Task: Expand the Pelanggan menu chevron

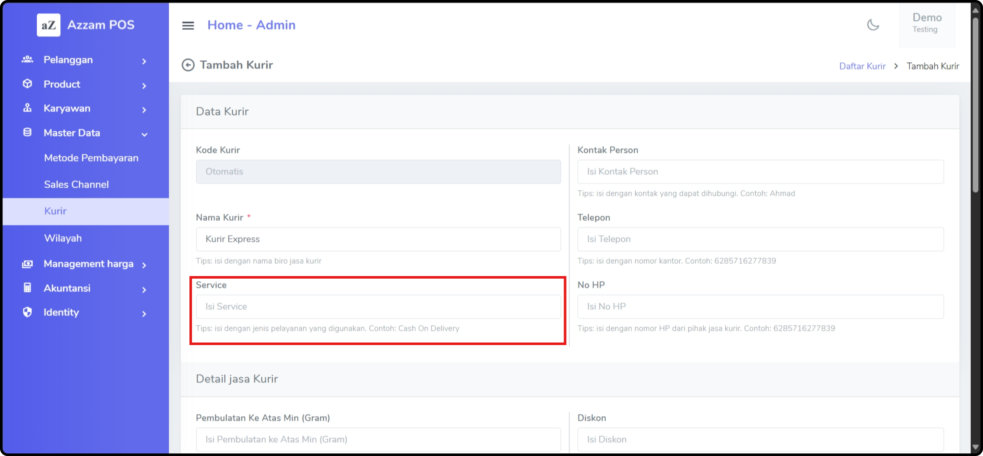Action: (144, 61)
